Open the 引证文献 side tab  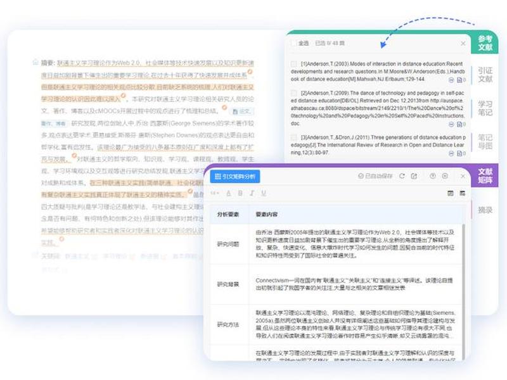click(x=485, y=75)
